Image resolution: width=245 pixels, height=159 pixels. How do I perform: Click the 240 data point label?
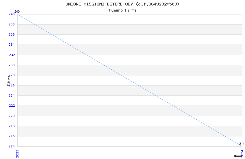click(17, 12)
